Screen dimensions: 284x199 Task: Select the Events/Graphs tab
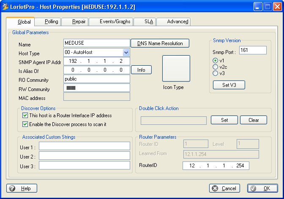111,22
